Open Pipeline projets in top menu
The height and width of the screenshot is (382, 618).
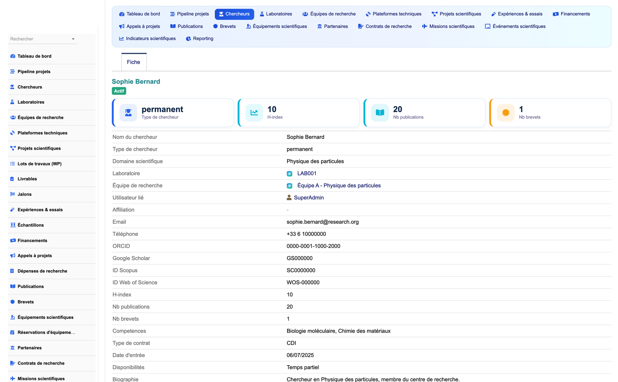189,14
